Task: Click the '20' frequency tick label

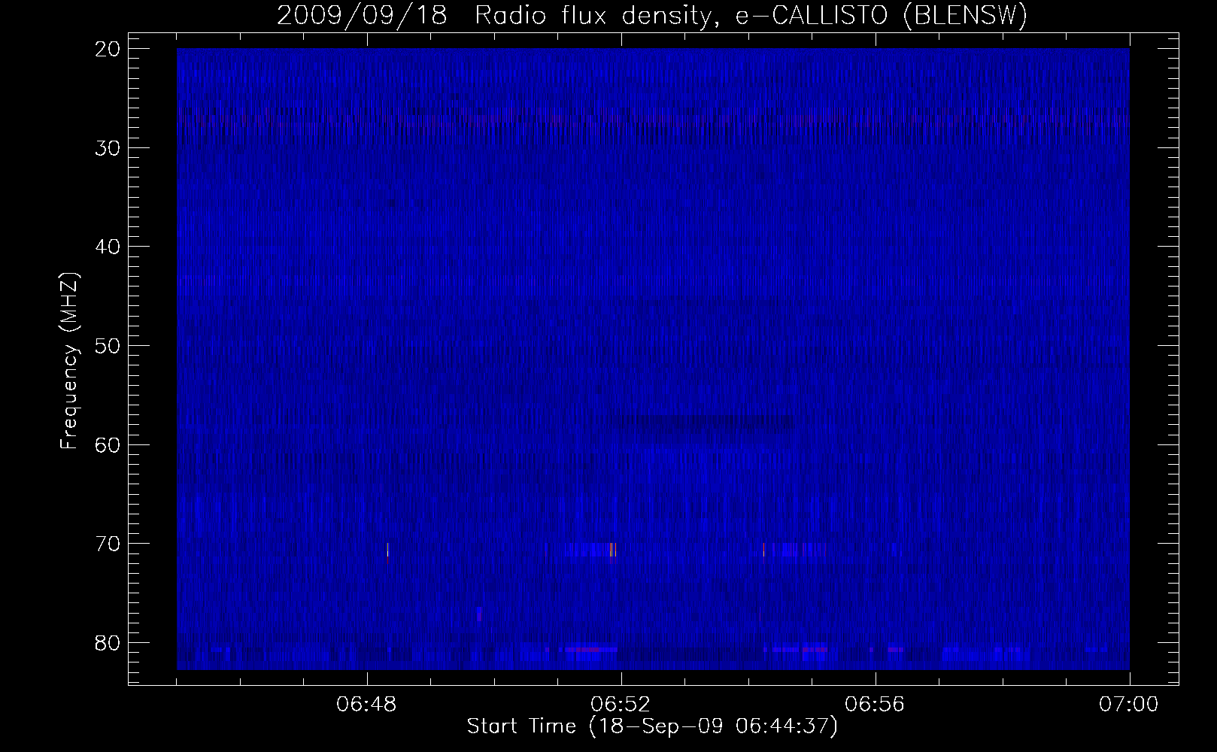Action: click(x=108, y=49)
